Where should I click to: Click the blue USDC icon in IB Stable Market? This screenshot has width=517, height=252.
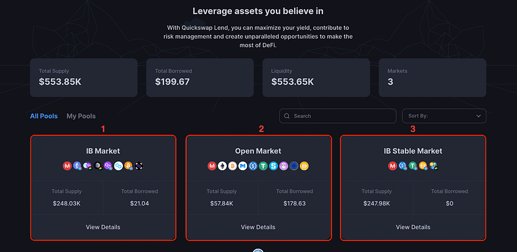tap(403, 166)
